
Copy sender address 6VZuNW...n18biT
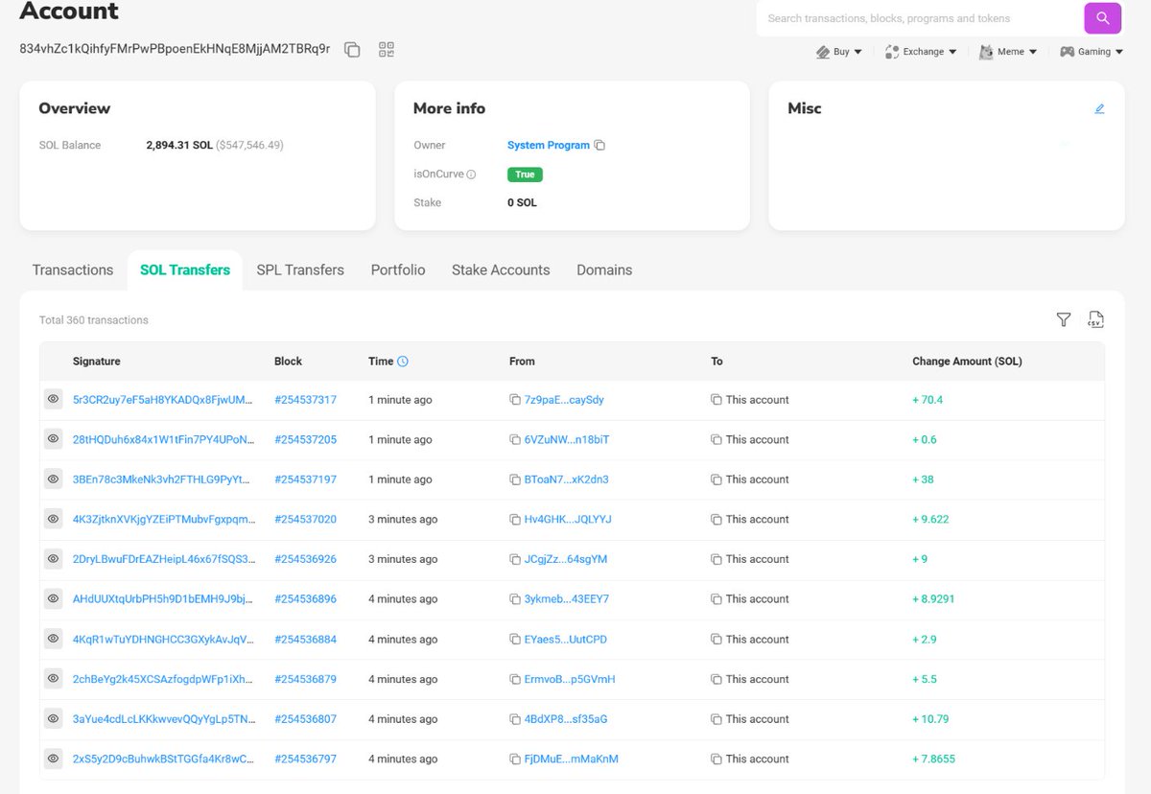(515, 440)
